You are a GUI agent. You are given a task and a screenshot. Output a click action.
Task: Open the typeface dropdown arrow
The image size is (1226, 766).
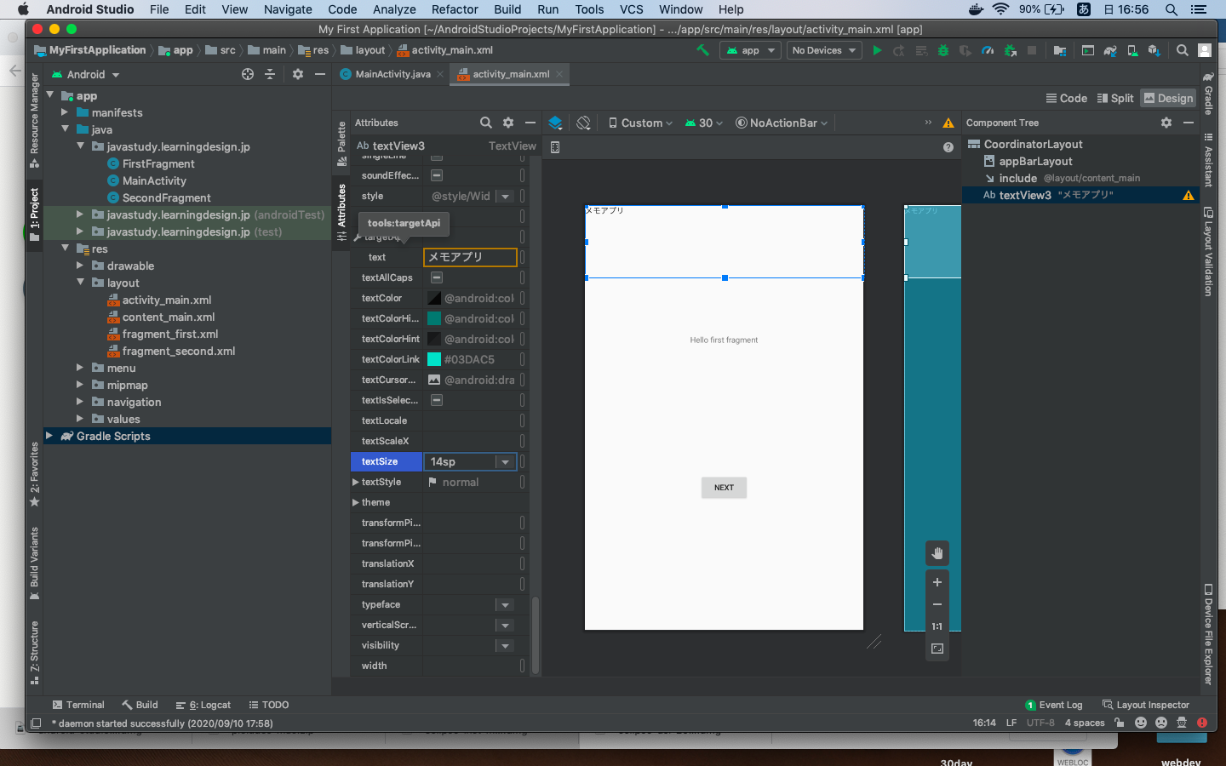coord(505,604)
